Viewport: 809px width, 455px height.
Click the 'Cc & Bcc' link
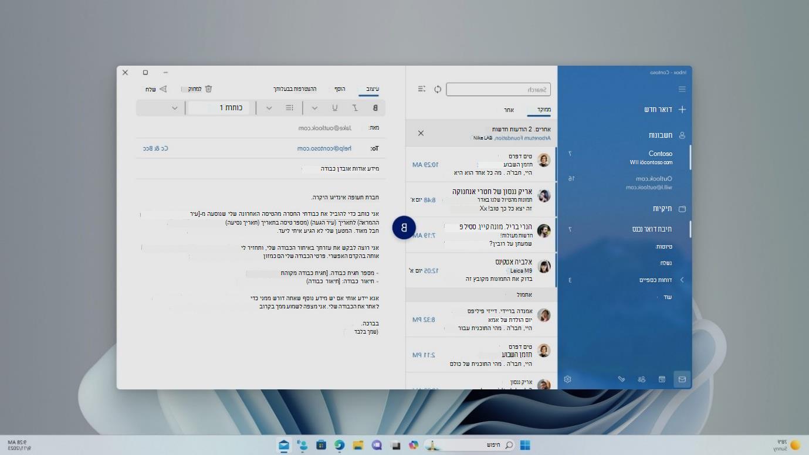[155, 148]
